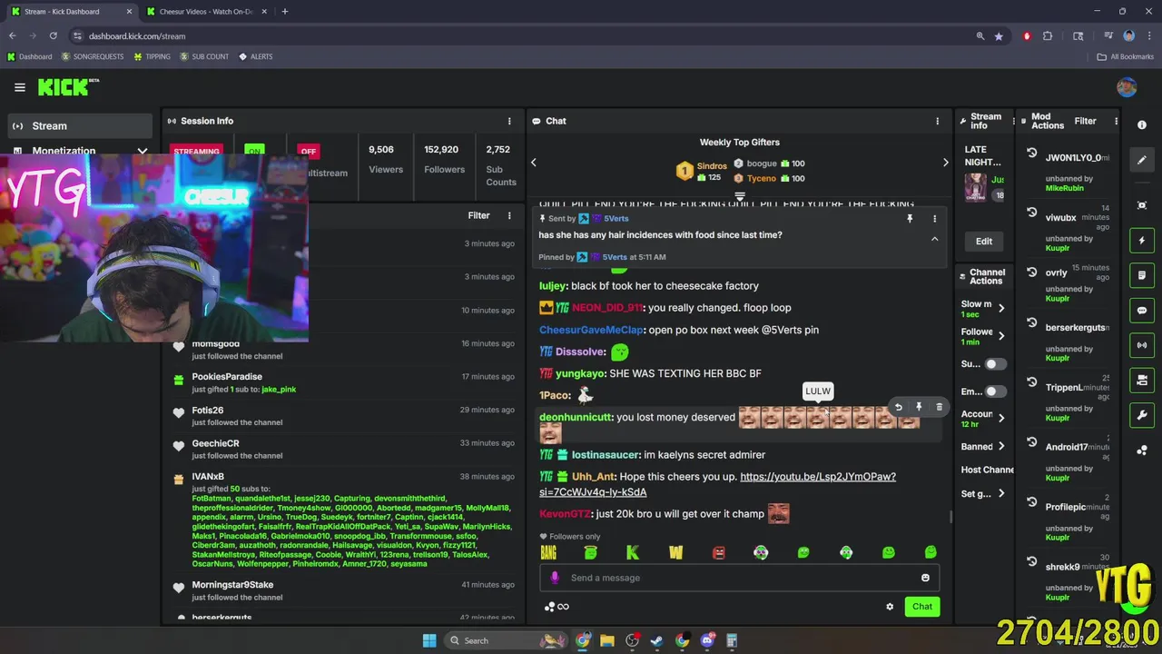Insert the yellow W emote
1162x654 pixels.
coord(675,552)
